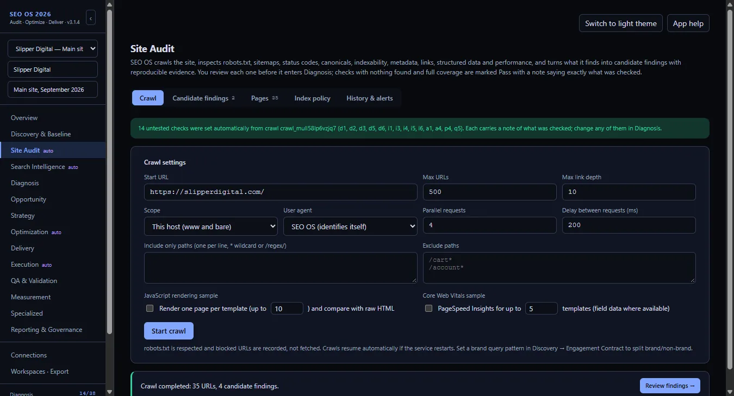Click the Max URLs field

489,192
